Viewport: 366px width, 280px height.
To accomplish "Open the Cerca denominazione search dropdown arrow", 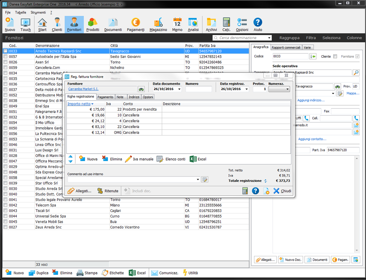I will point(269,38).
